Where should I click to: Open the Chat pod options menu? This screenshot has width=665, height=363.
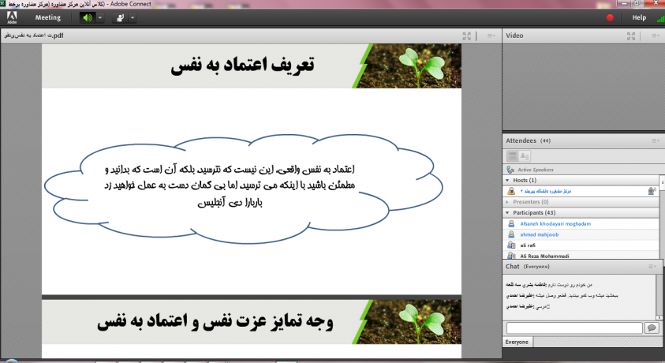(x=652, y=267)
